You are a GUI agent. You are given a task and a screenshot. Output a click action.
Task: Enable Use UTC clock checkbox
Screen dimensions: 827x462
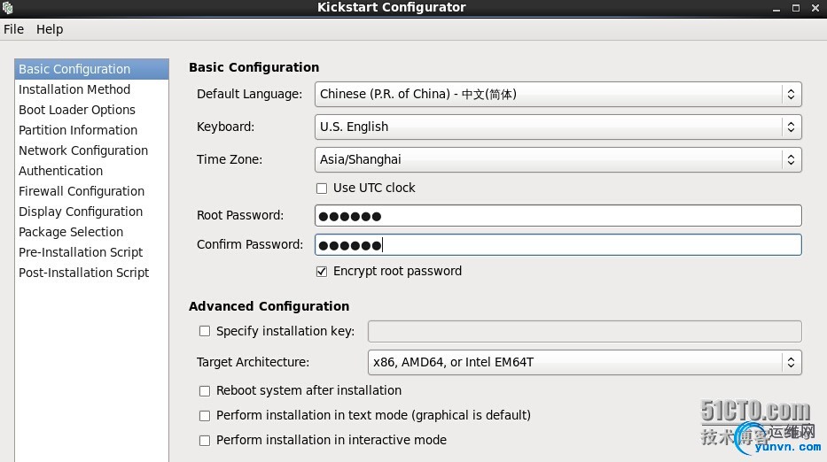coord(322,188)
